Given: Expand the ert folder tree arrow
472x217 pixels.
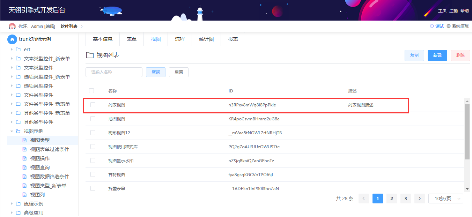Looking at the screenshot, I should click(x=12, y=50).
